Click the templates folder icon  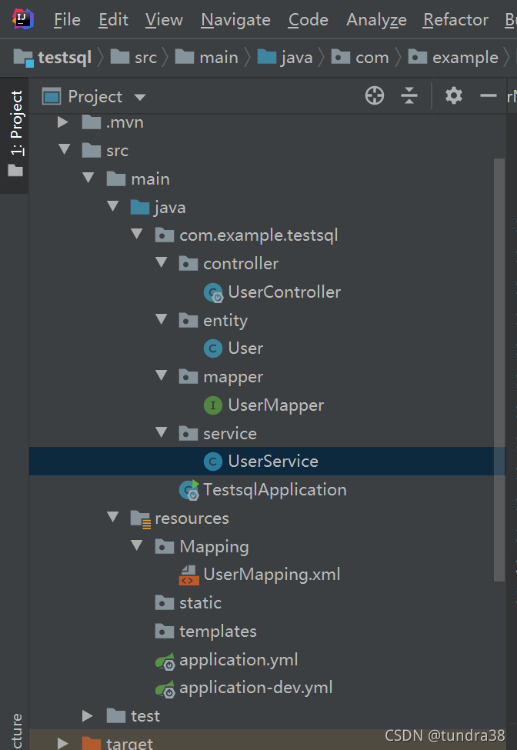(x=165, y=632)
